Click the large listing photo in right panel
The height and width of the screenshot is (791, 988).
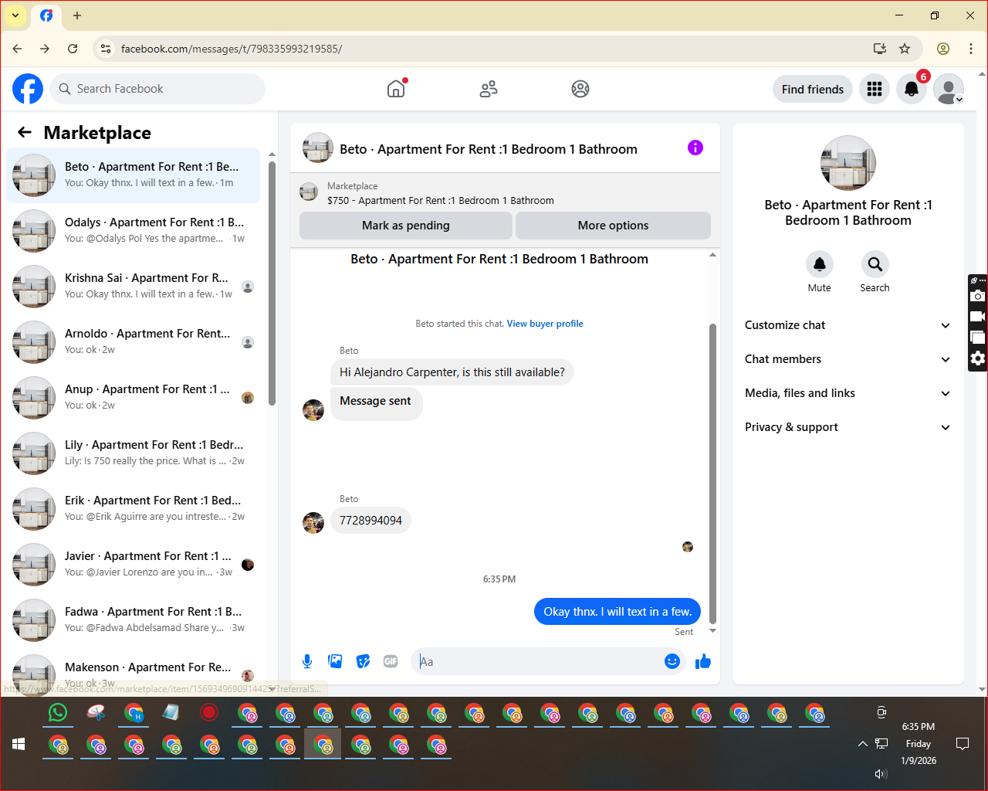tap(848, 163)
